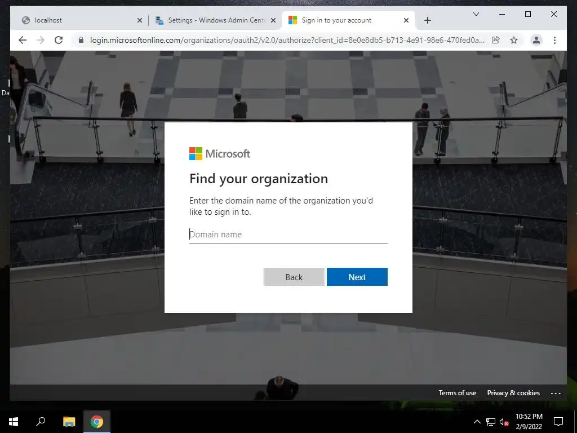Image resolution: width=577 pixels, height=433 pixels.
Task: Open the footer ellipsis more options
Action: [x=556, y=393]
